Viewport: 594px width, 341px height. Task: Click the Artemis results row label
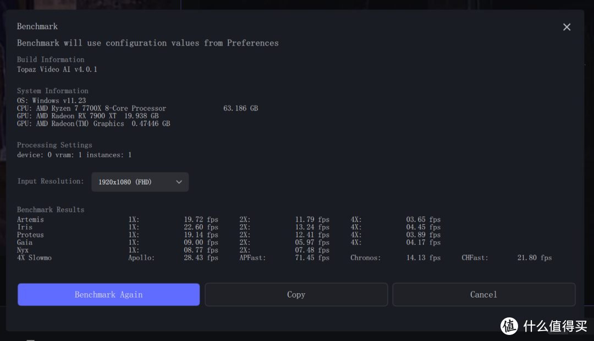tap(30, 219)
